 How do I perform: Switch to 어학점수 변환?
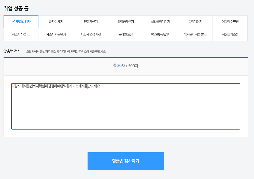pos(230,22)
